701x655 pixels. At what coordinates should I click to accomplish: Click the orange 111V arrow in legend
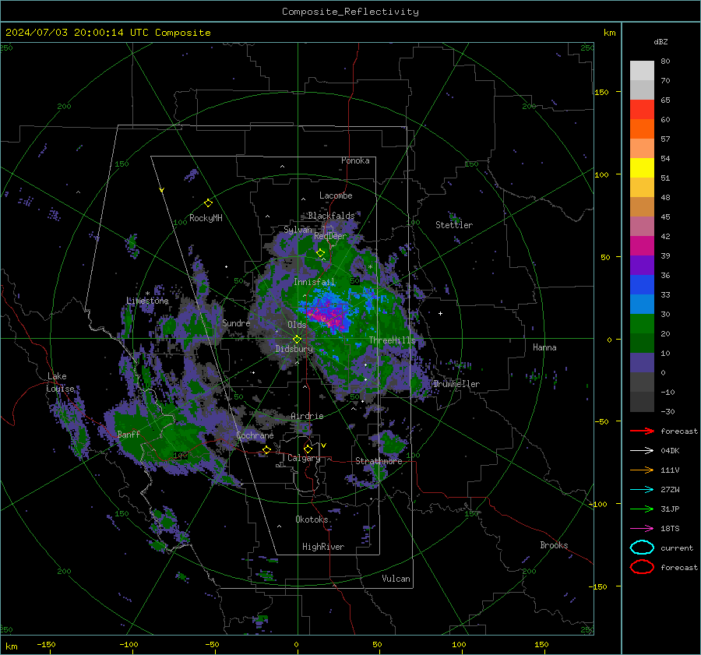point(642,470)
